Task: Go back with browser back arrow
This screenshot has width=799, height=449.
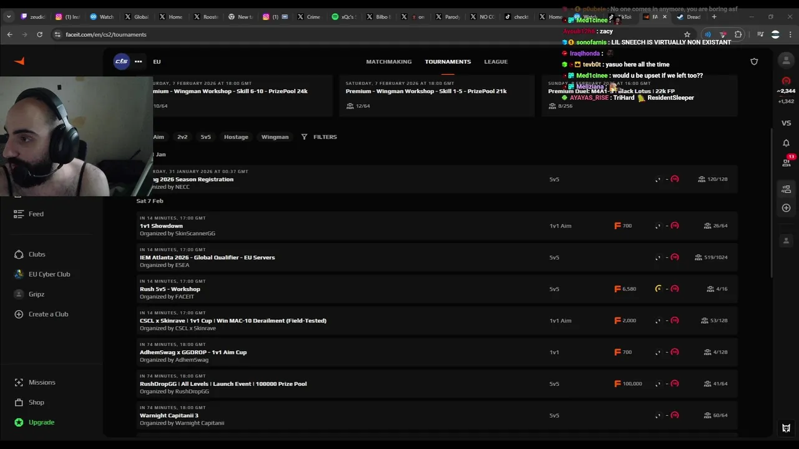Action: (x=9, y=34)
